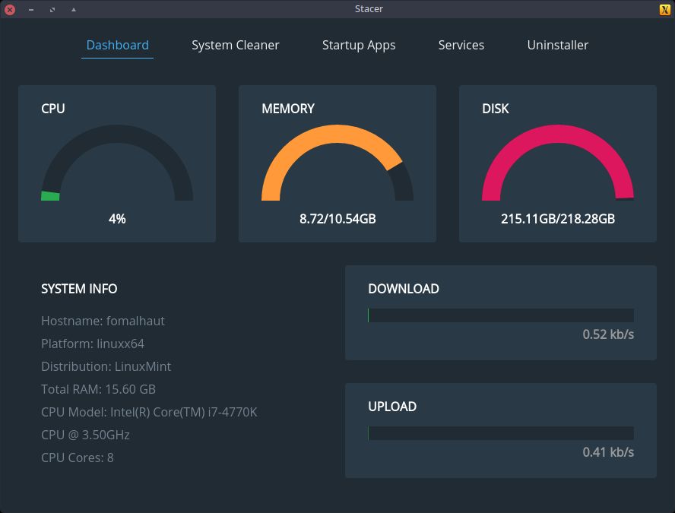Go to the Startup Apps tab
Image resolution: width=675 pixels, height=513 pixels.
tap(359, 45)
